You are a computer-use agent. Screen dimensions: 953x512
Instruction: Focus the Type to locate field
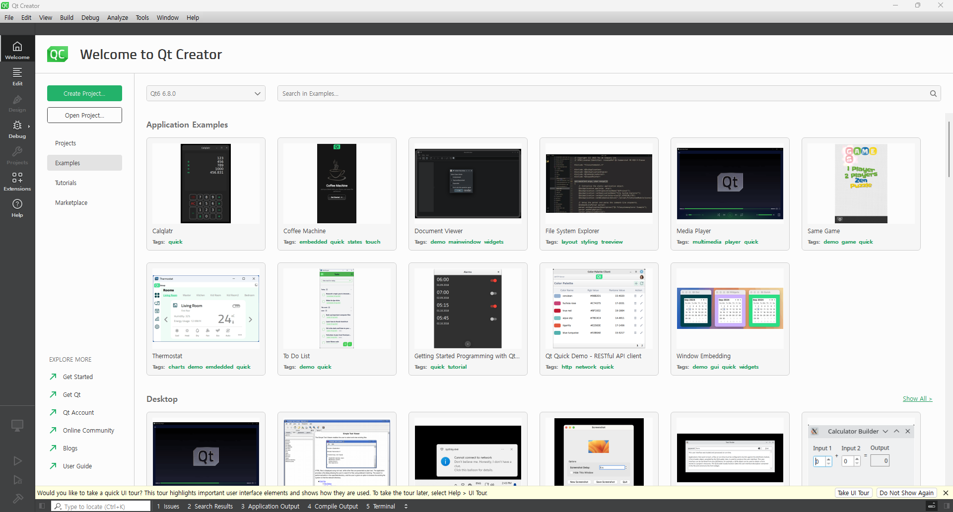click(101, 506)
